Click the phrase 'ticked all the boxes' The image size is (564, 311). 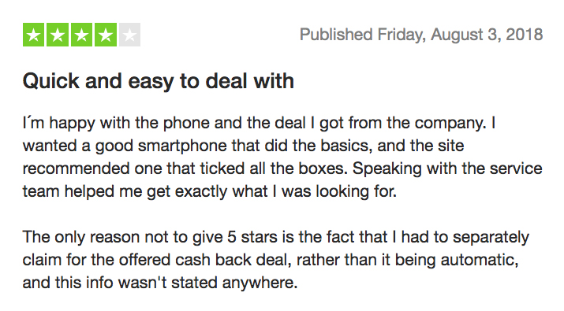coord(274,168)
